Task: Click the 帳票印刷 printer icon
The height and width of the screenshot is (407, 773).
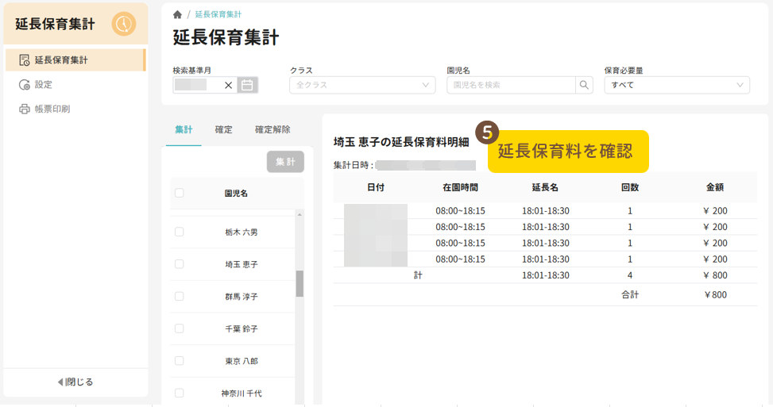Action: [x=25, y=109]
